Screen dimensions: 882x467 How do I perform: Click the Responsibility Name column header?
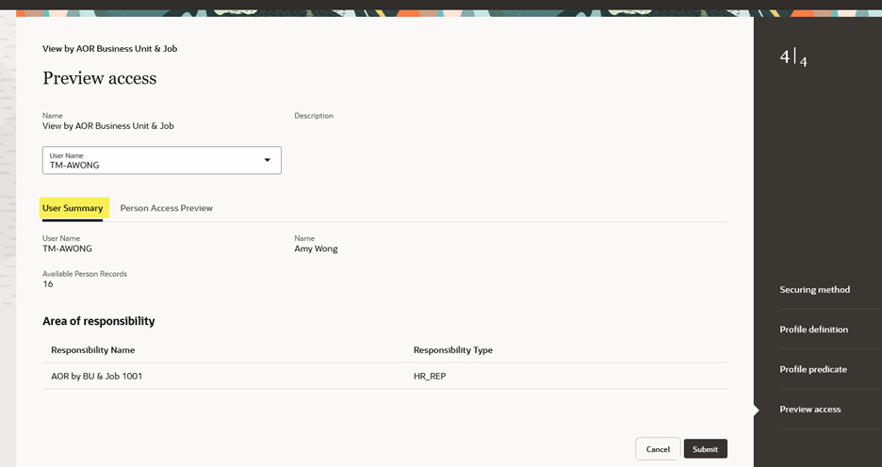[92, 349]
